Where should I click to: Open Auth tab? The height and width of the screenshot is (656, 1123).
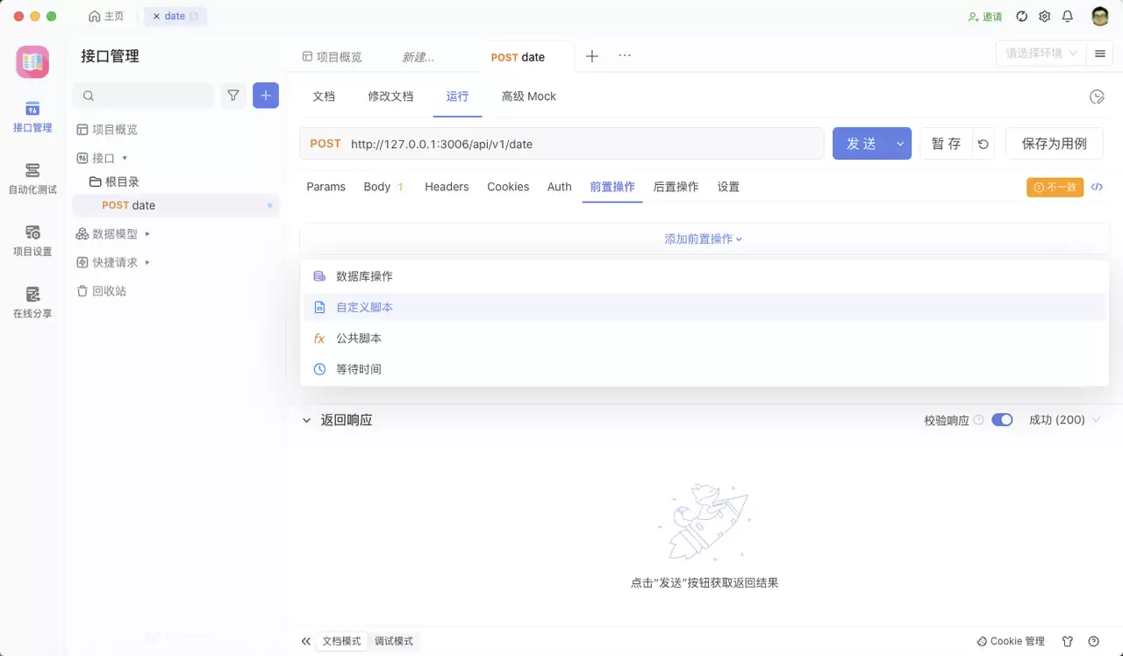(560, 187)
